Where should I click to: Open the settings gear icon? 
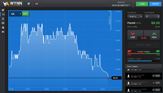(29, 4)
